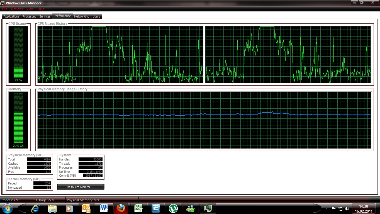Click the Available value 1632
Viewport: 380px width, 214px height.
(x=39, y=167)
